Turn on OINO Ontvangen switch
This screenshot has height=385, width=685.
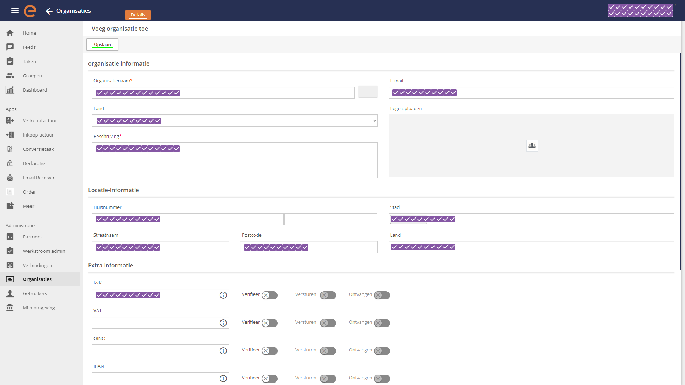(x=382, y=351)
